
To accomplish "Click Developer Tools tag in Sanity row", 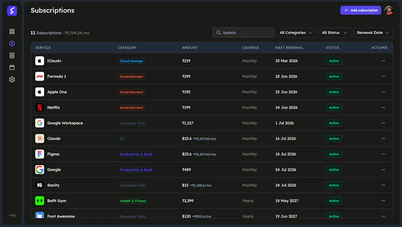I will pos(133,185).
